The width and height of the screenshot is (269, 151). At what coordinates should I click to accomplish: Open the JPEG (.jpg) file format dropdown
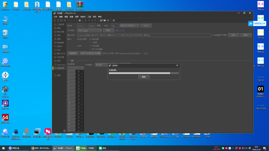89,30
